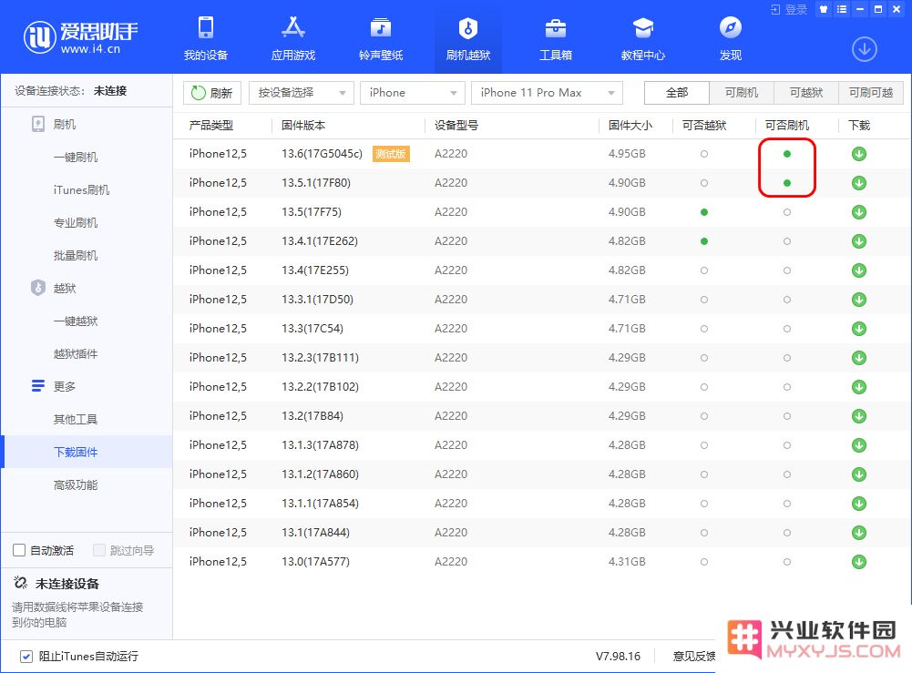Download firmware 13.5.1(17F80)
The width and height of the screenshot is (912, 673).
(859, 183)
